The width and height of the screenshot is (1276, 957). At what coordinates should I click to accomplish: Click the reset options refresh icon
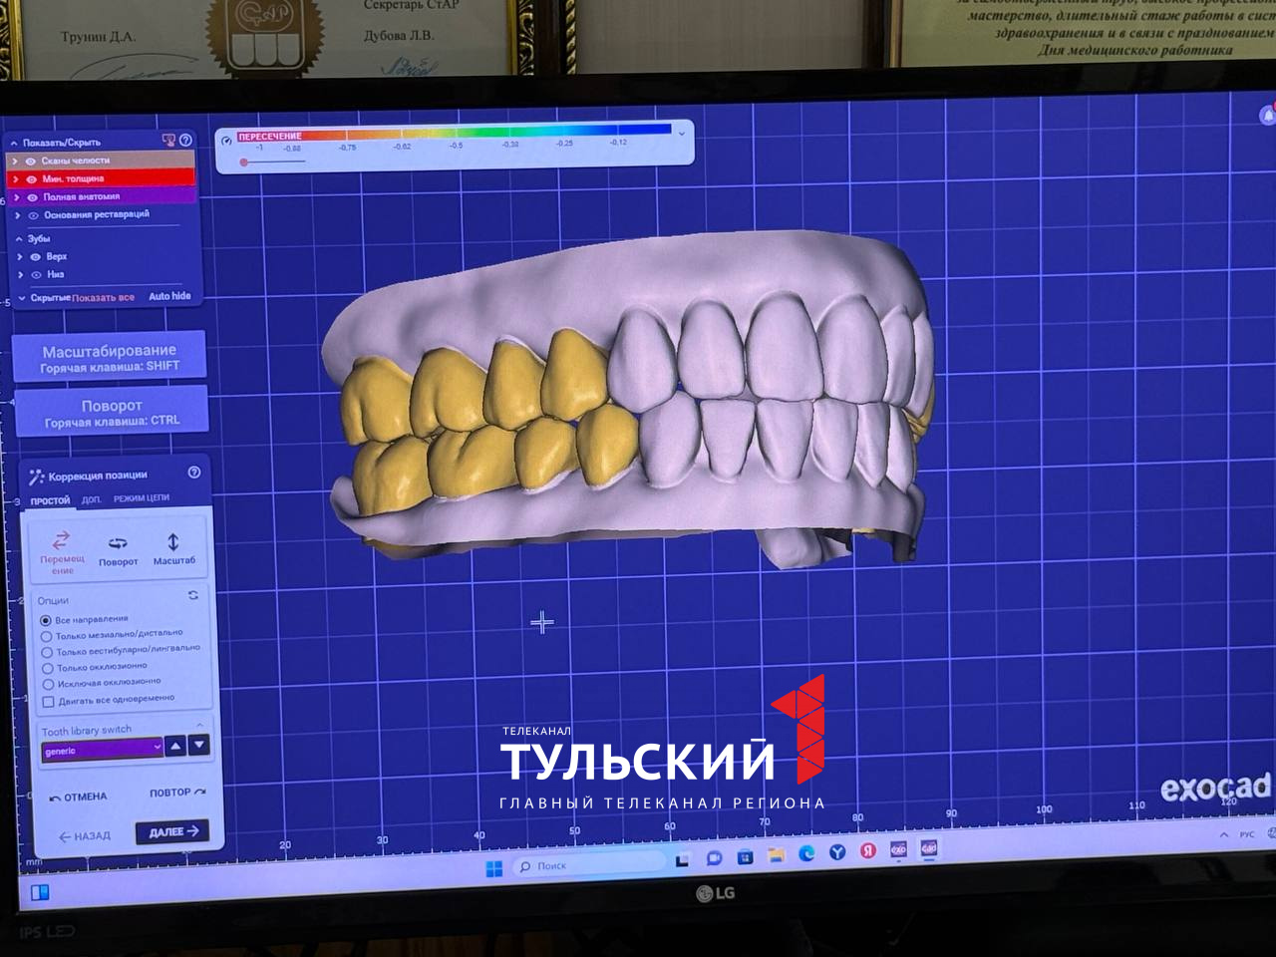point(192,595)
